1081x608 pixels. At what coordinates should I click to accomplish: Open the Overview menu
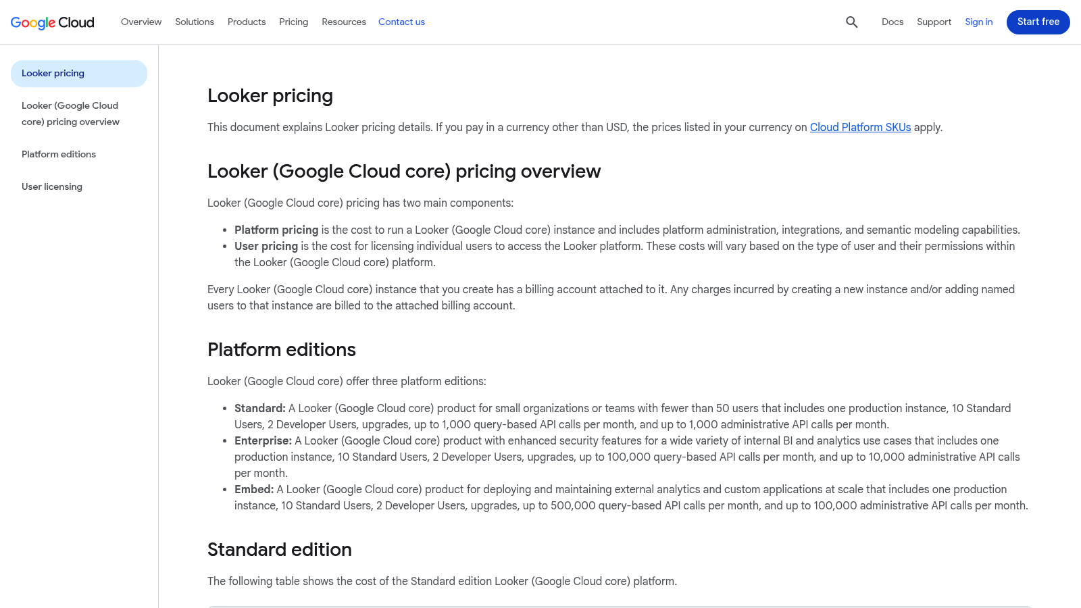[141, 22]
